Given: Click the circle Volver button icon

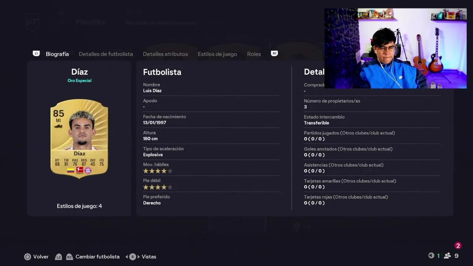Looking at the screenshot, I should point(27,257).
